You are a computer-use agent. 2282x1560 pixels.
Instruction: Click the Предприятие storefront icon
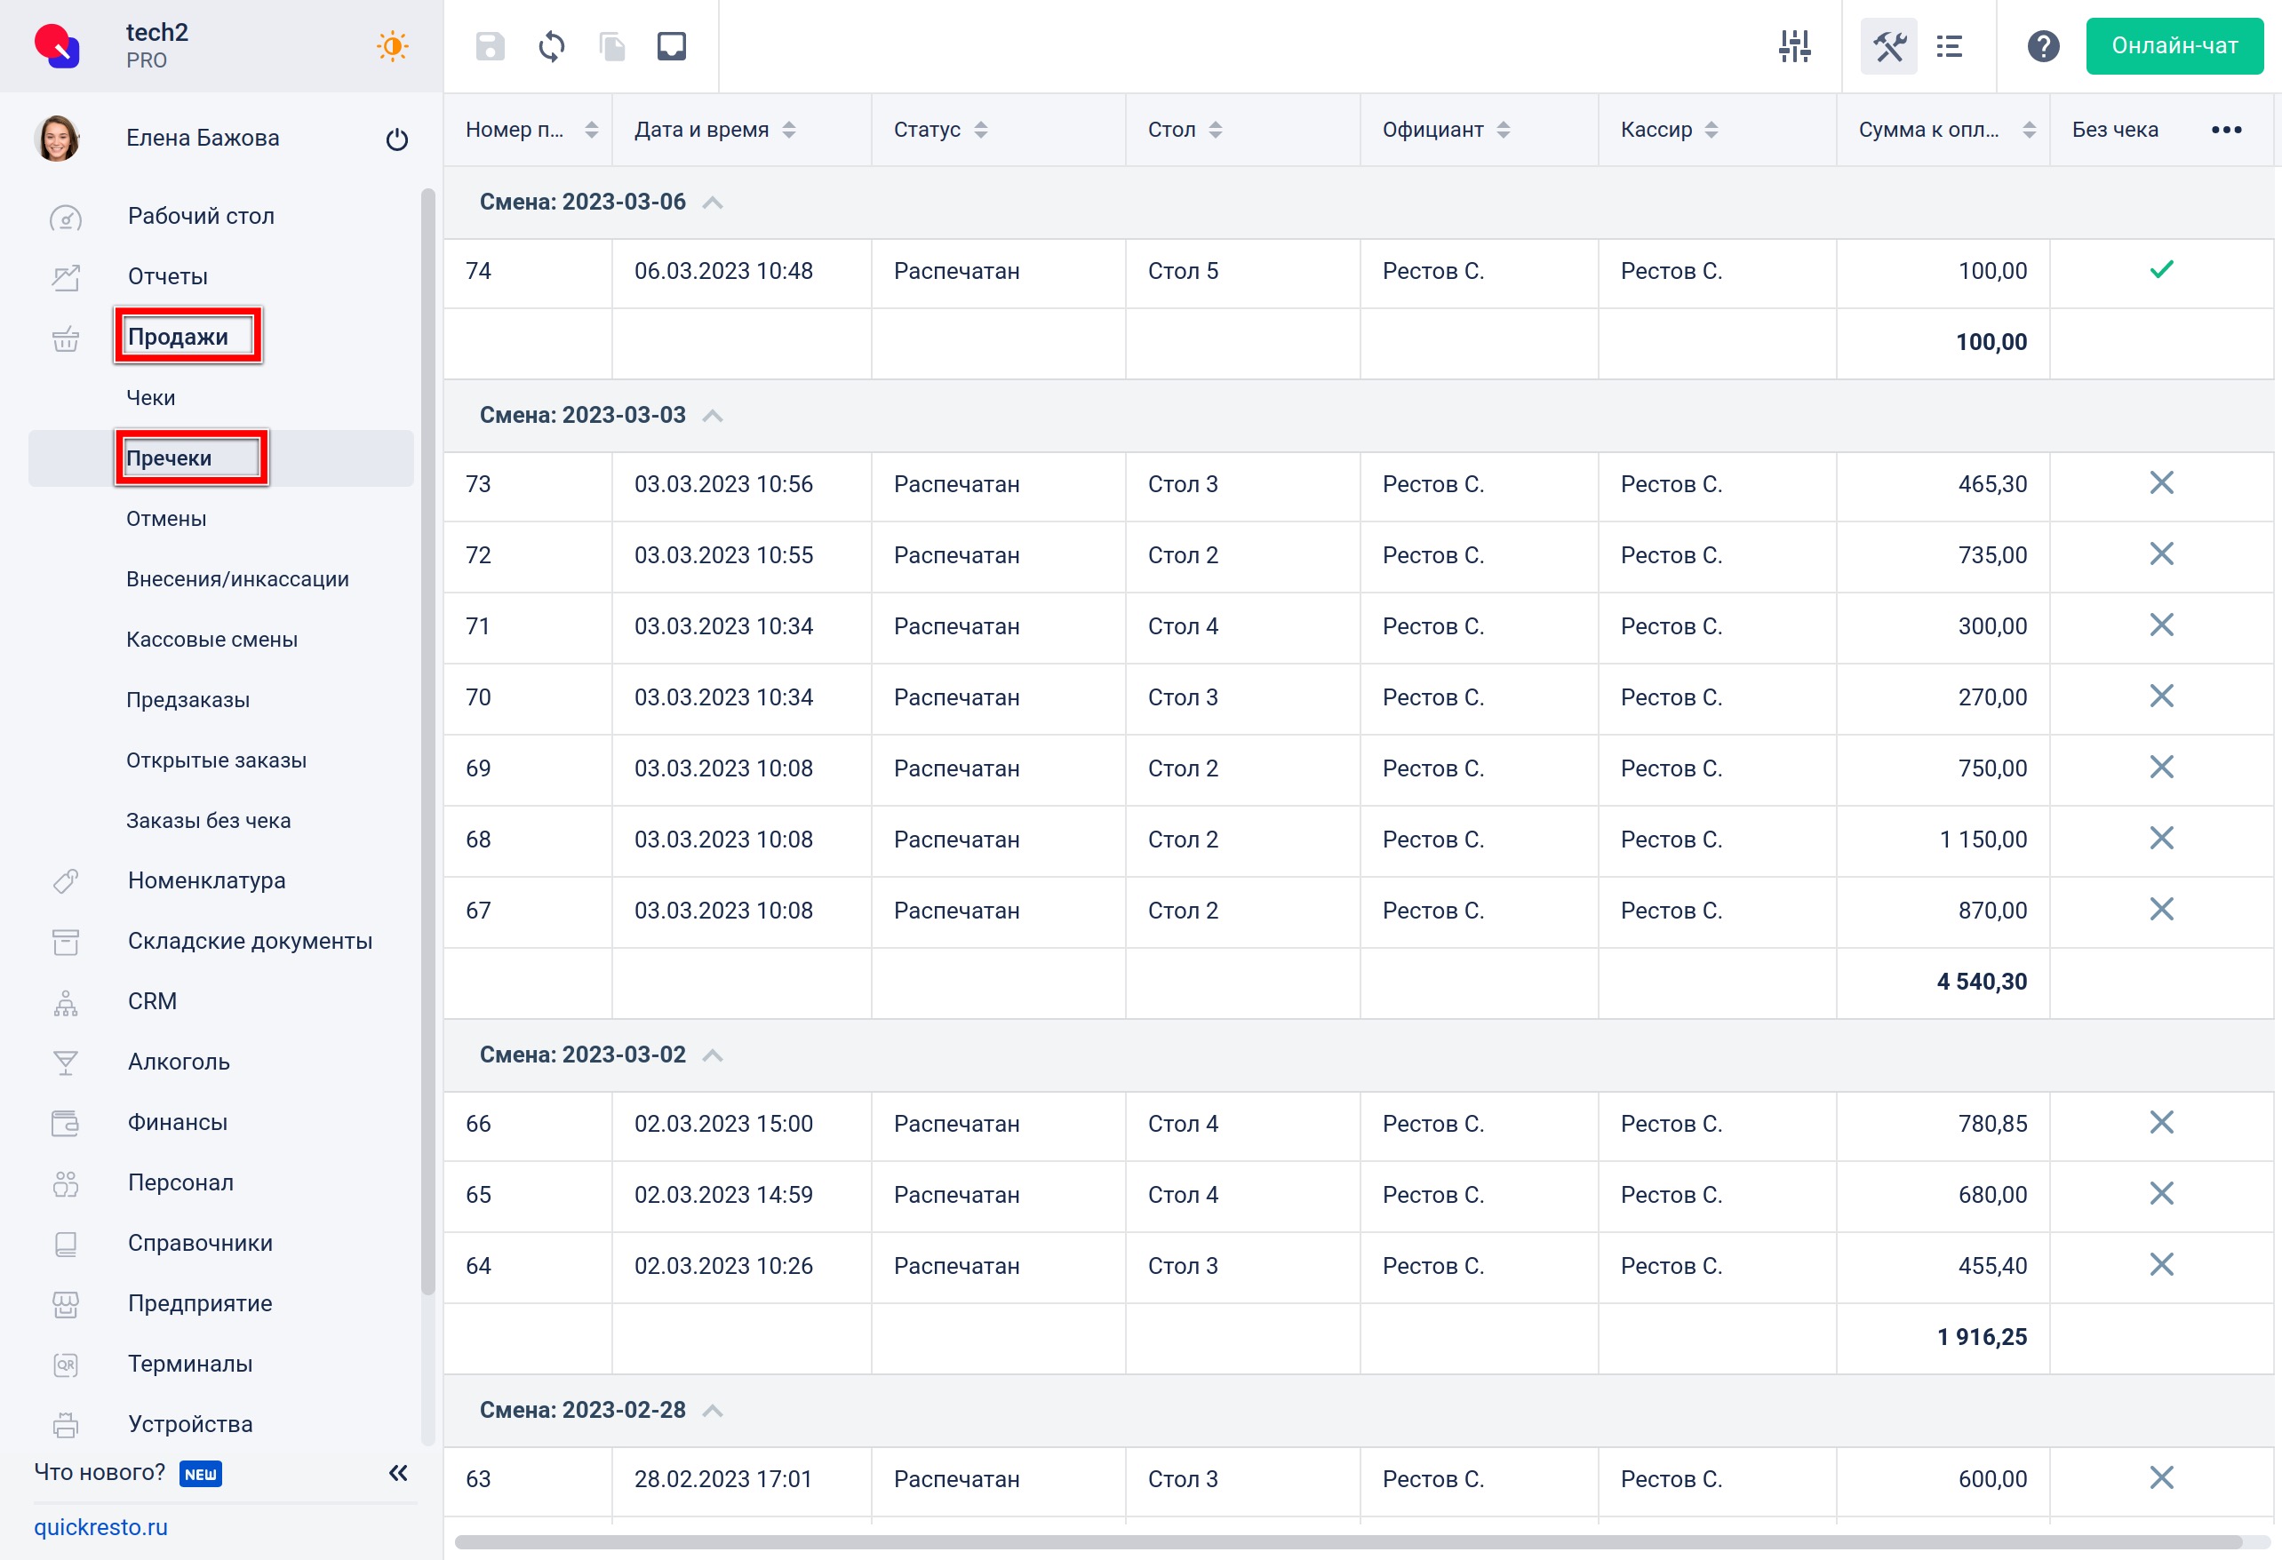click(x=66, y=1304)
